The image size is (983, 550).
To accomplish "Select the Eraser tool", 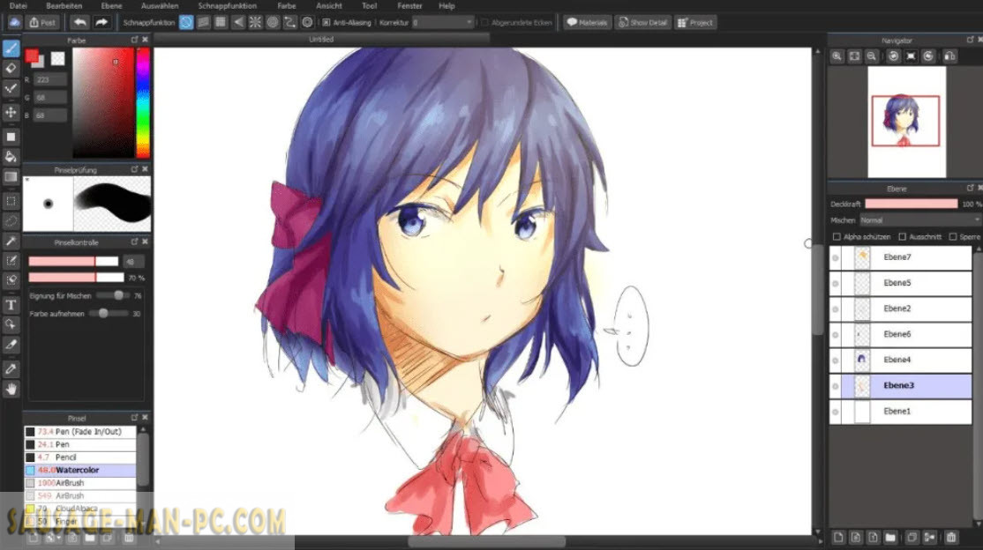I will point(11,68).
